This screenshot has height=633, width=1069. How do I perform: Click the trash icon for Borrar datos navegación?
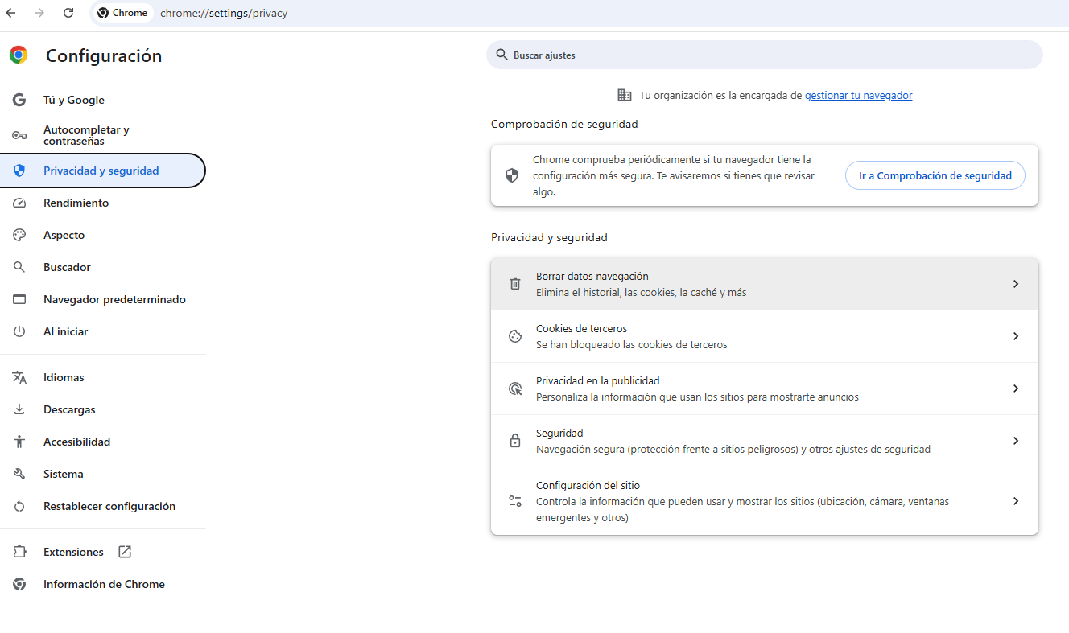(x=515, y=284)
